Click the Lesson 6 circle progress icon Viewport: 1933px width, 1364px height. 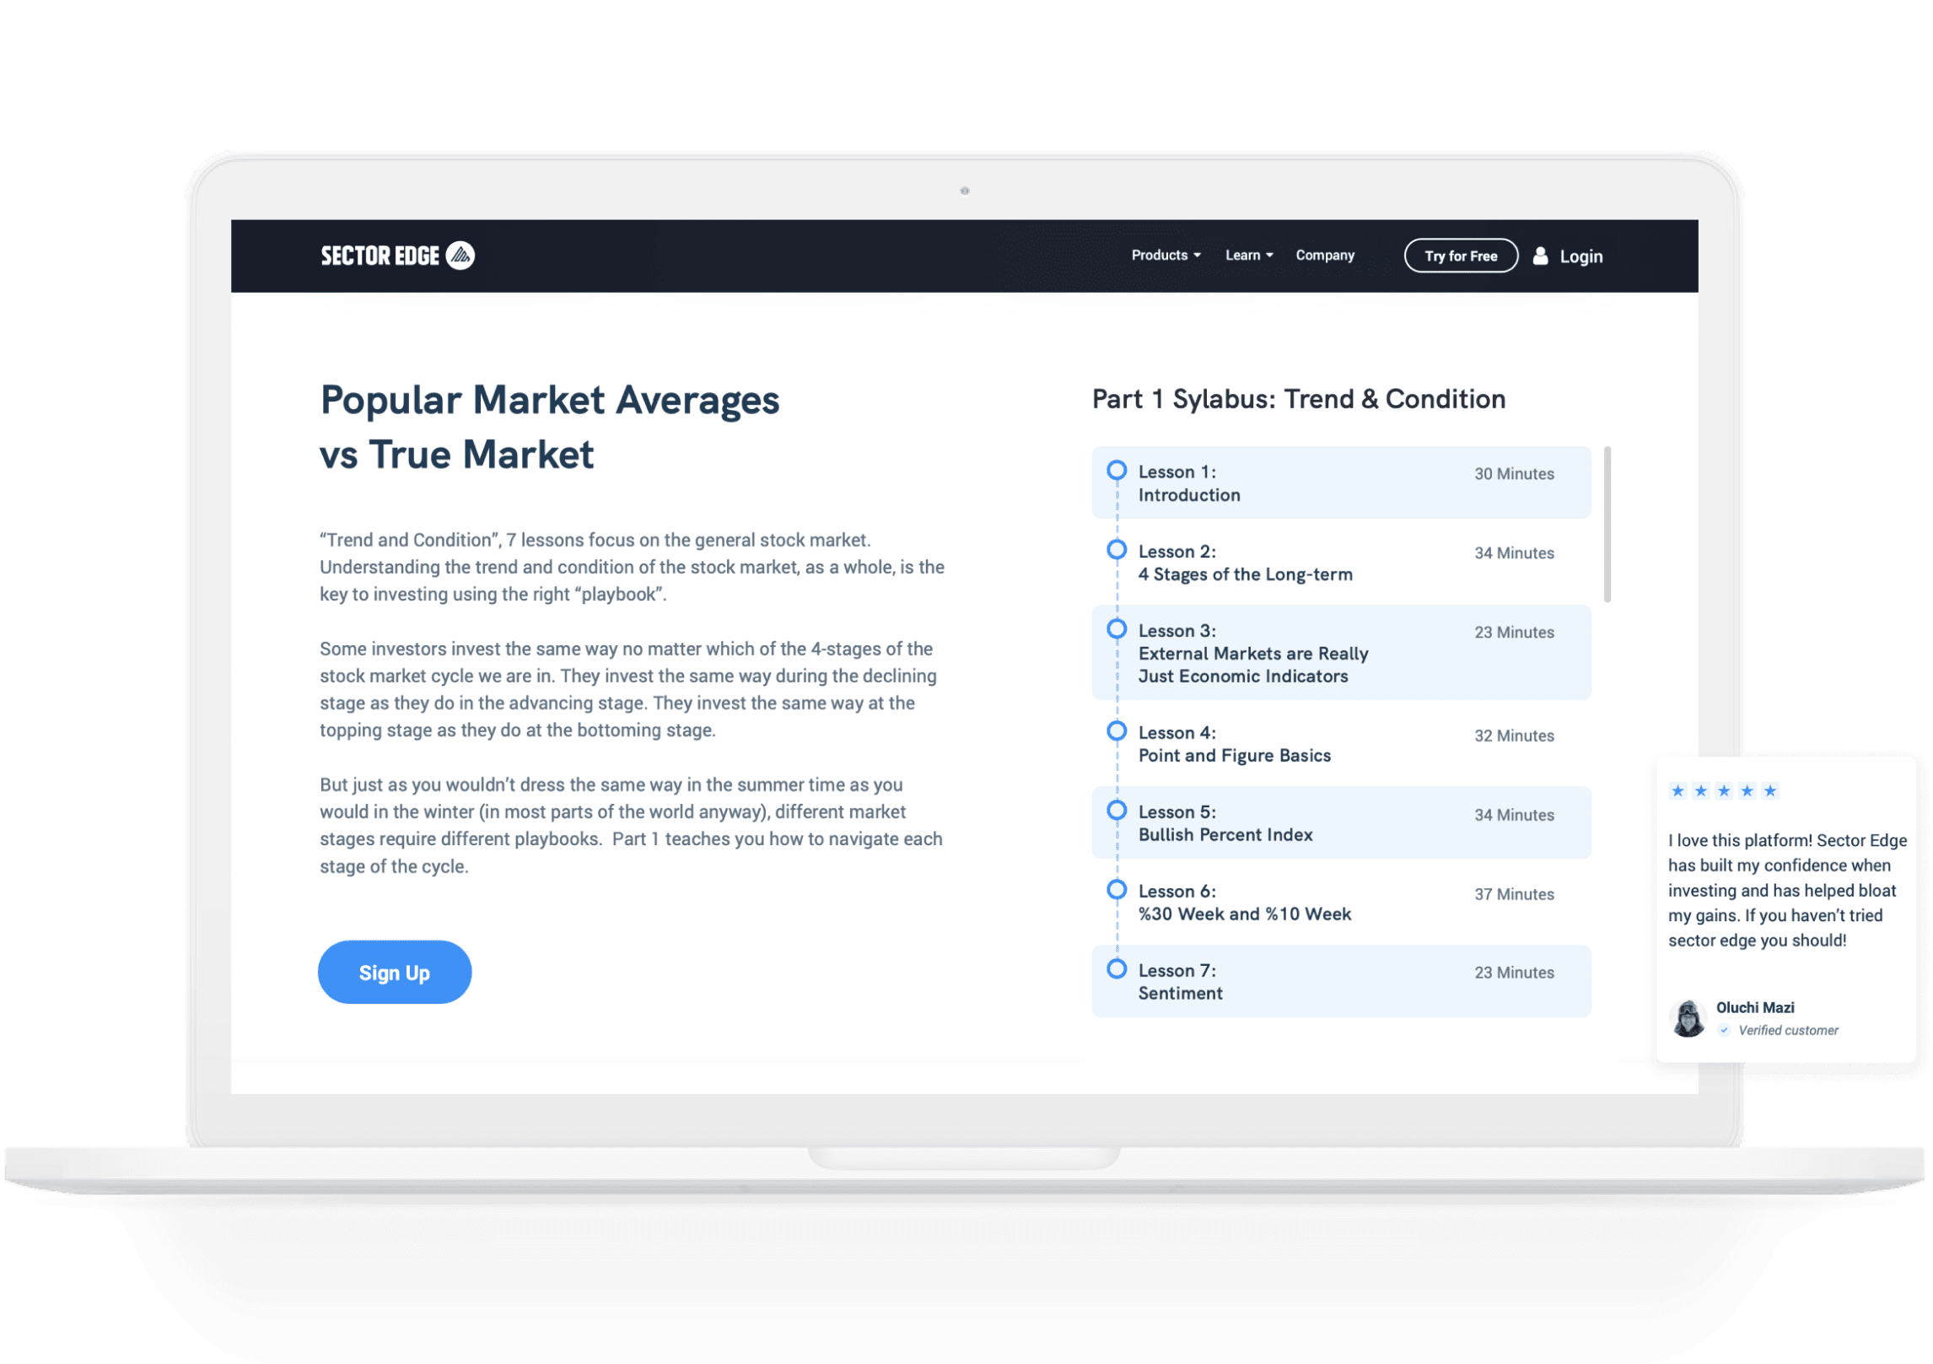pyautogui.click(x=1117, y=893)
